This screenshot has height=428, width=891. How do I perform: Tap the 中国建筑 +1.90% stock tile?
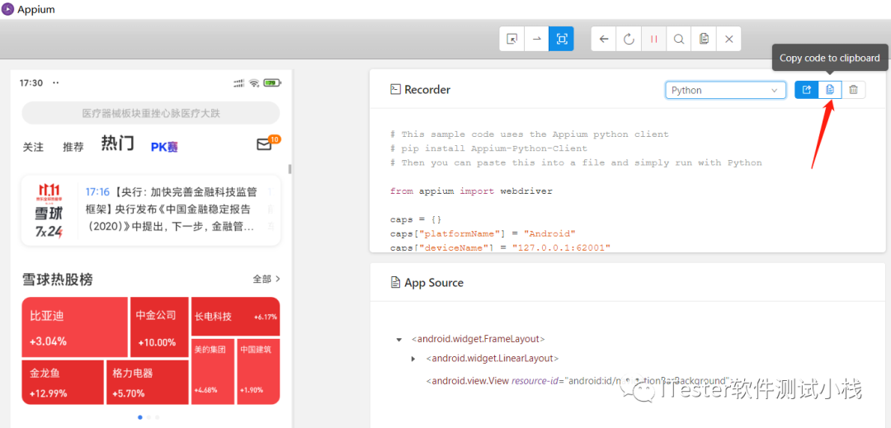pyautogui.click(x=258, y=371)
